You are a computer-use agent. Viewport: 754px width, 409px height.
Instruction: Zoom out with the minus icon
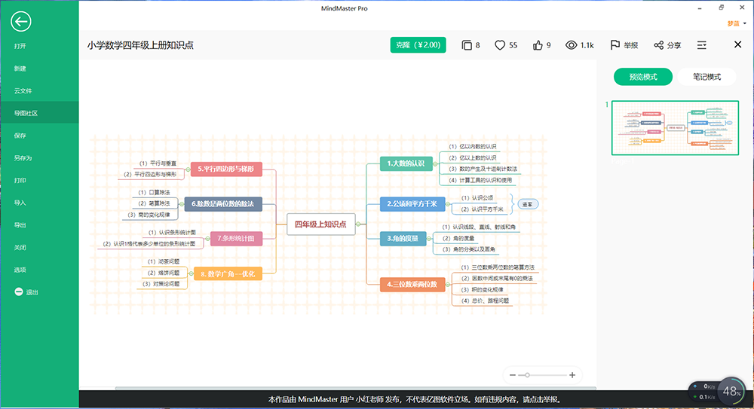(512, 375)
